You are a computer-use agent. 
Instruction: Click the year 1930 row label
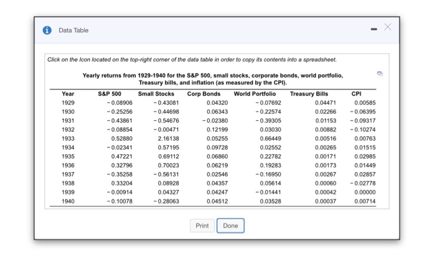(x=68, y=112)
